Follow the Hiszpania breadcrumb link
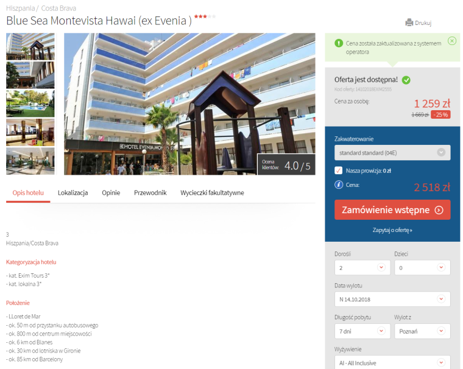Screen dimensions: 463x369 [x=20, y=9]
